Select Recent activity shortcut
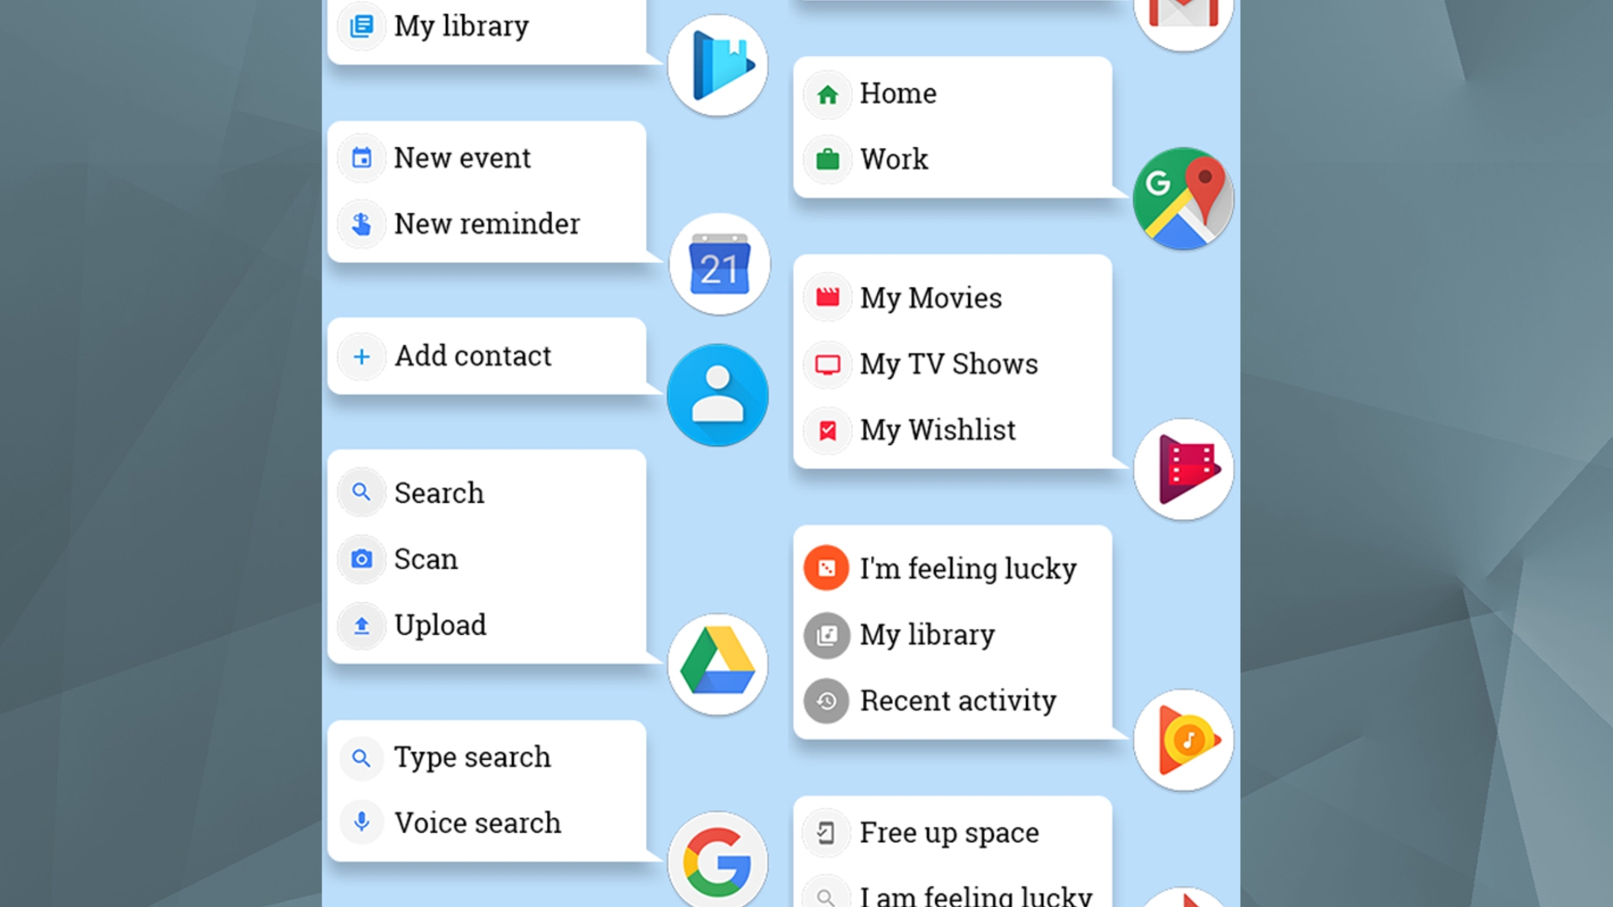The height and width of the screenshot is (907, 1613). click(955, 700)
